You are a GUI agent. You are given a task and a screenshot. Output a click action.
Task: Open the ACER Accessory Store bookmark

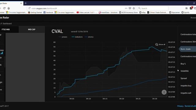click(128, 13)
